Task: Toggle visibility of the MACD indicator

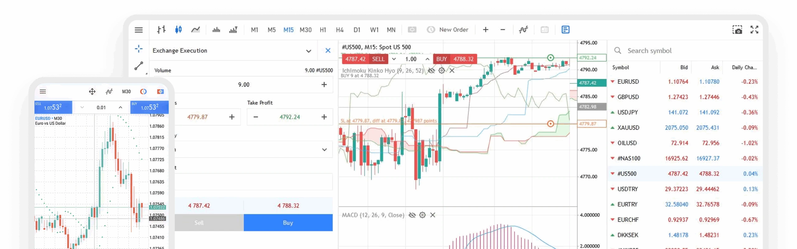Action: pos(412,215)
